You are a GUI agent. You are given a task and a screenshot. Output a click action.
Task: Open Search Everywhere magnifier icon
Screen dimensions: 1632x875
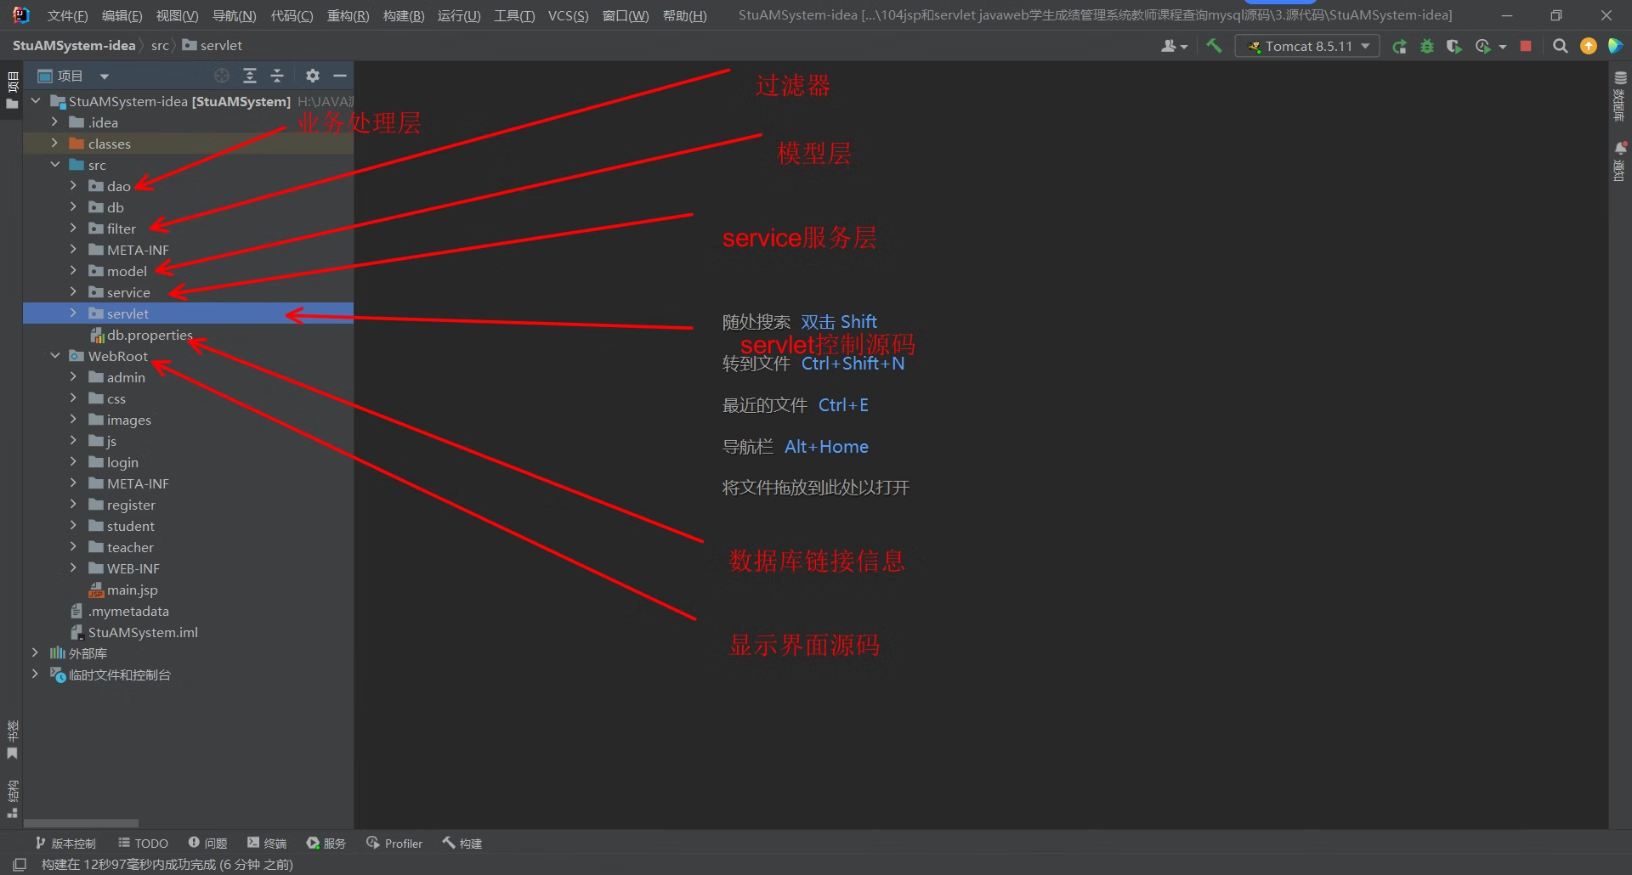tap(1560, 47)
